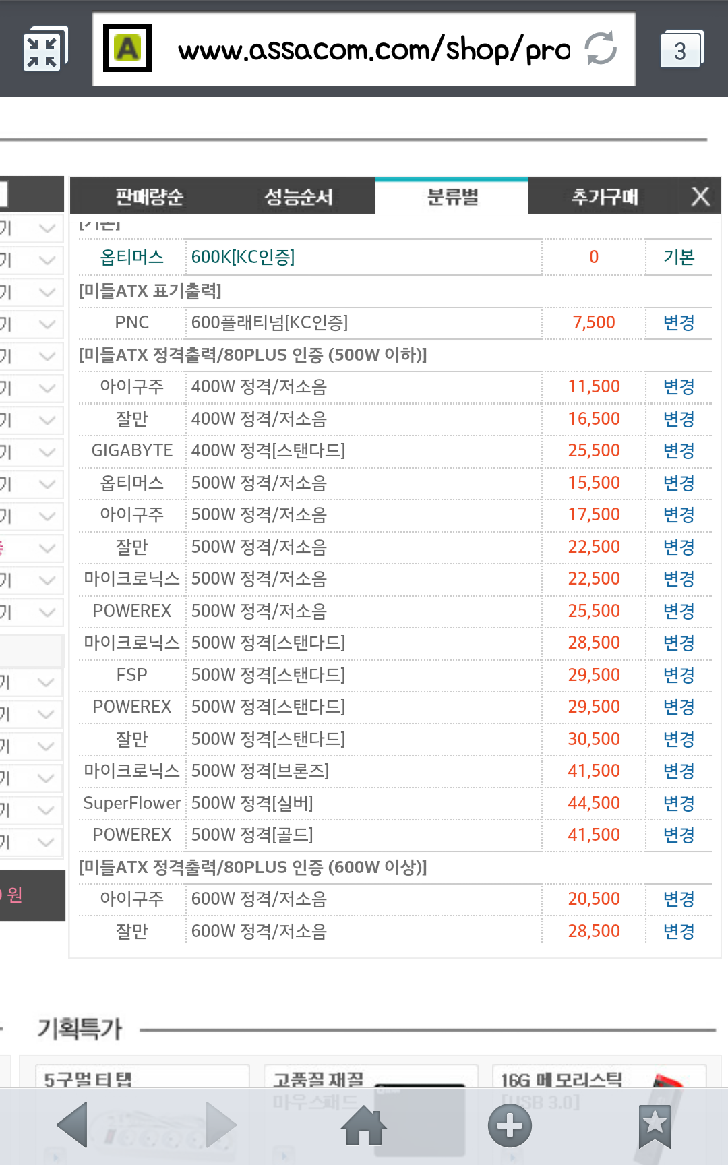Viewport: 728px width, 1165px height.
Task: Tap 변경 for 아이구주 600W 정격/저소음
Action: tap(679, 899)
